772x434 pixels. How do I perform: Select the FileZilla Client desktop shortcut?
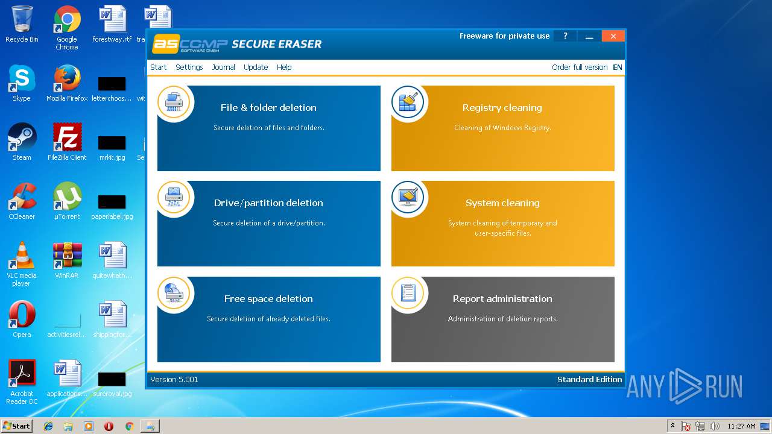pyautogui.click(x=67, y=142)
